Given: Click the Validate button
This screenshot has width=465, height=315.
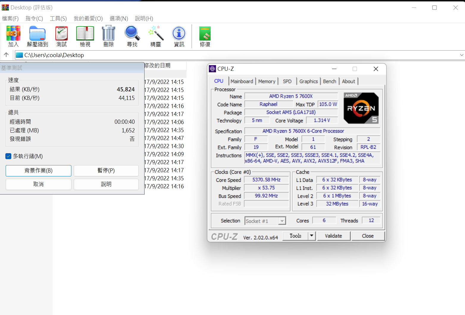Looking at the screenshot, I should tap(333, 236).
